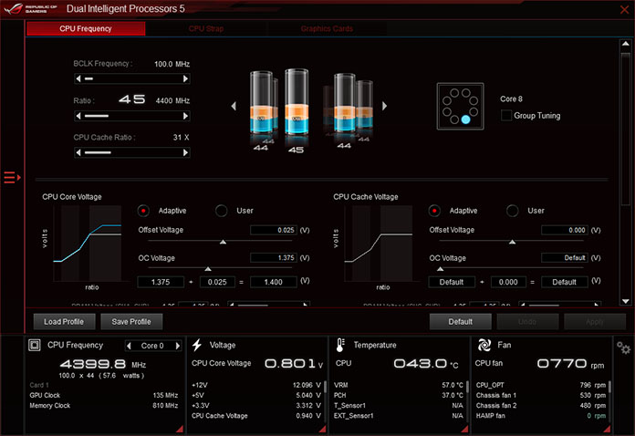Click the Apply button
This screenshot has width=635, height=436.
tap(595, 322)
